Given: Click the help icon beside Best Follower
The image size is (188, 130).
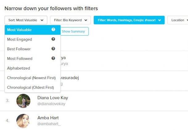Looking at the screenshot, I should [x=53, y=49].
